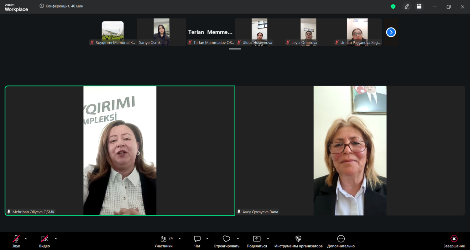
Task: Expand the share options chevron
Action: 268,239
